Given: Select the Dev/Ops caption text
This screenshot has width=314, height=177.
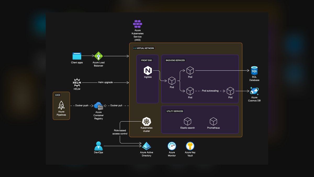Looking at the screenshot, I should pyautogui.click(x=99, y=153).
